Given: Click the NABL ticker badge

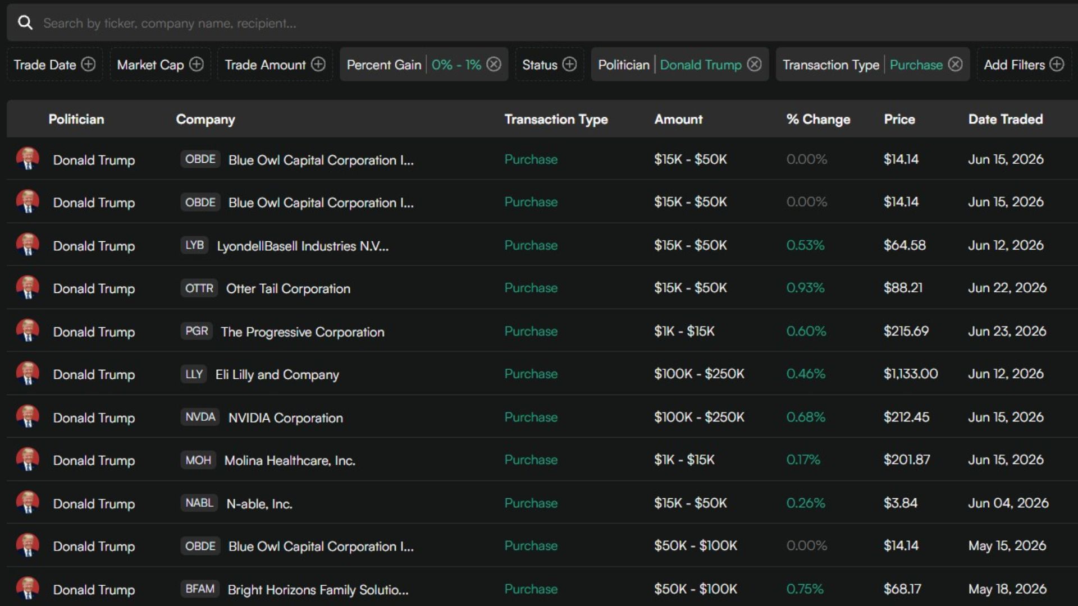Looking at the screenshot, I should click(199, 503).
